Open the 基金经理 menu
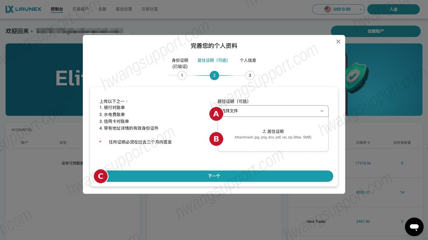This screenshot has height=240, width=428. pos(124,9)
